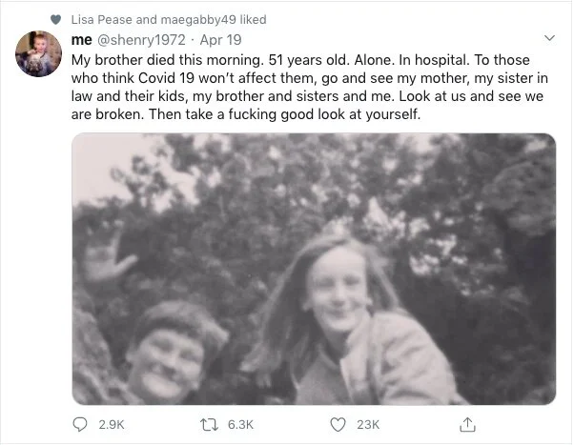
Task: Click the share upload icon
Action: click(467, 424)
